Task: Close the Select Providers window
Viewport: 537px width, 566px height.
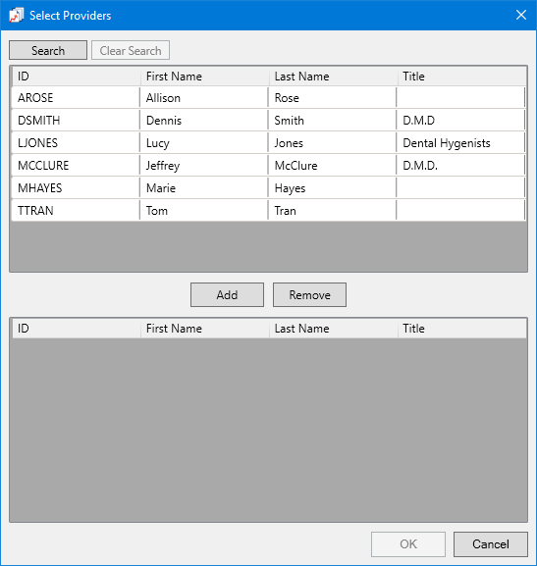Action: point(521,15)
